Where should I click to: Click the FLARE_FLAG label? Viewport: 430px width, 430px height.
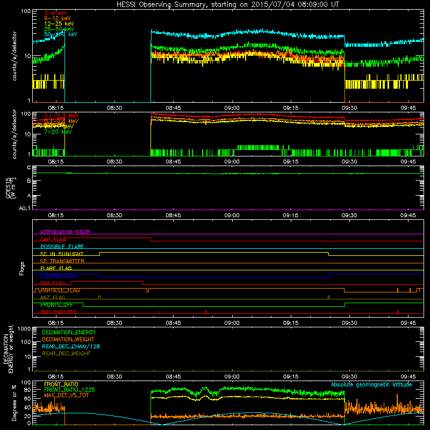pos(56,268)
